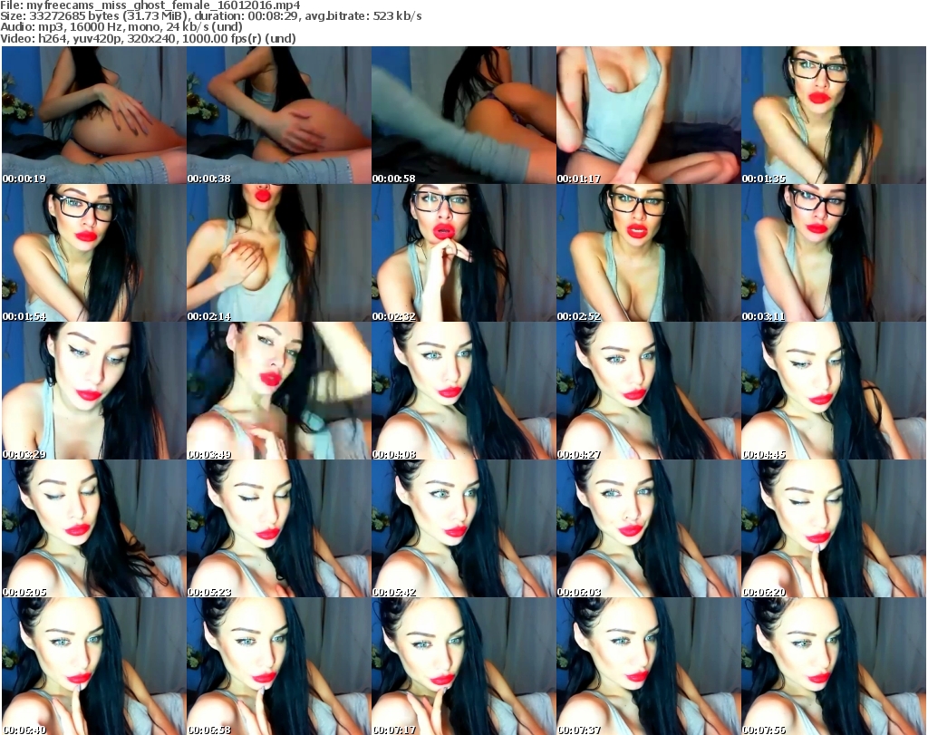
Task: Open the frame at 00:03:29
Action: coord(94,391)
